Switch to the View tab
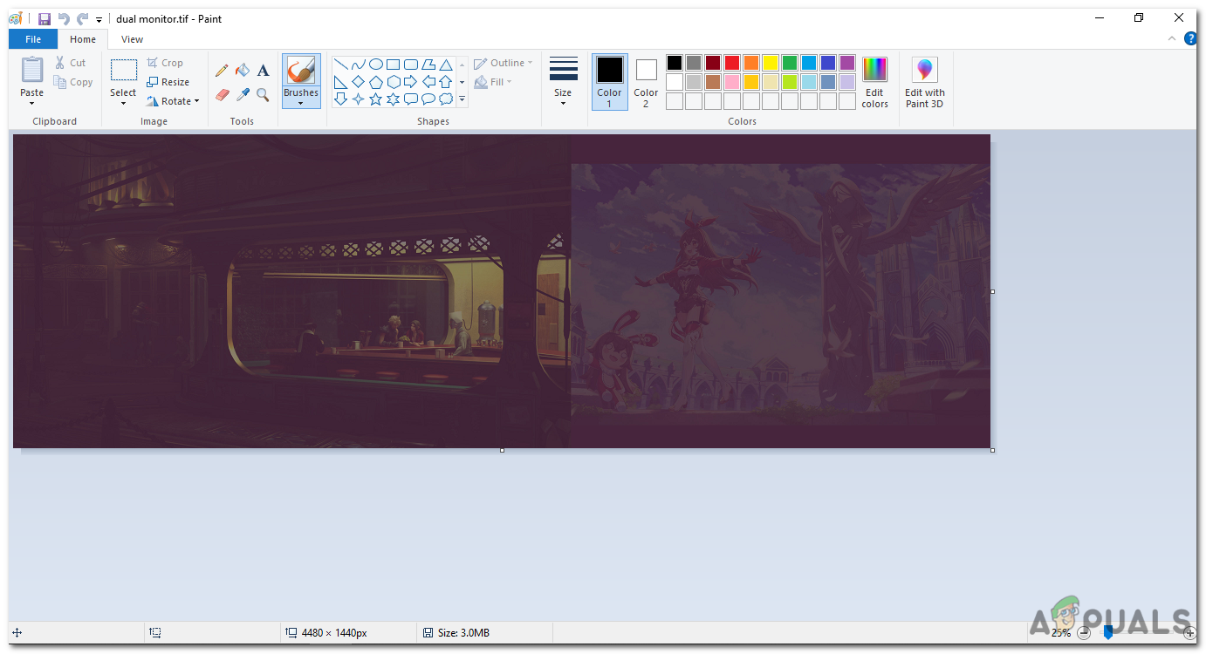This screenshot has width=1206, height=654. (131, 39)
